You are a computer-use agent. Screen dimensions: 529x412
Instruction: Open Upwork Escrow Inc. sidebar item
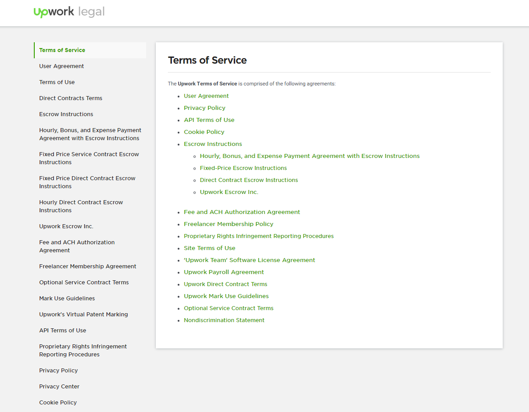click(66, 226)
